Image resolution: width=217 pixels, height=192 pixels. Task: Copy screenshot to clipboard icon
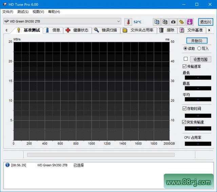(x=165, y=22)
